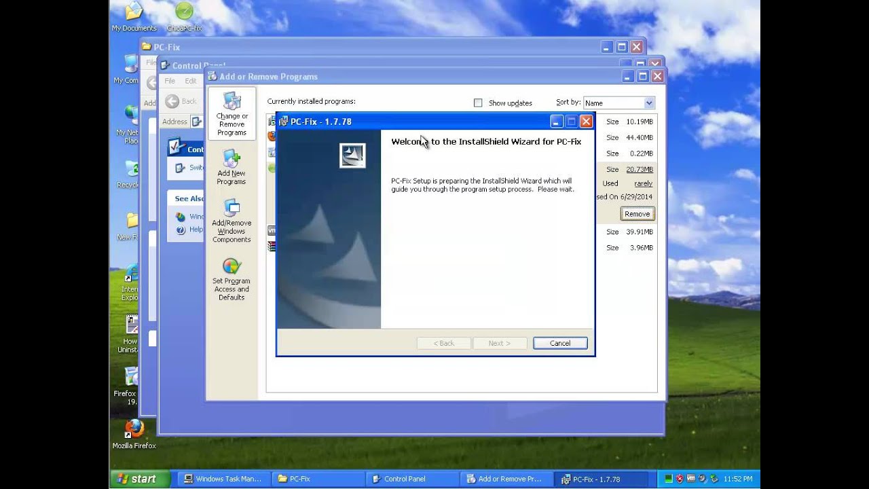The width and height of the screenshot is (869, 489).
Task: Click the 44.40MB size value
Action: tap(640, 138)
